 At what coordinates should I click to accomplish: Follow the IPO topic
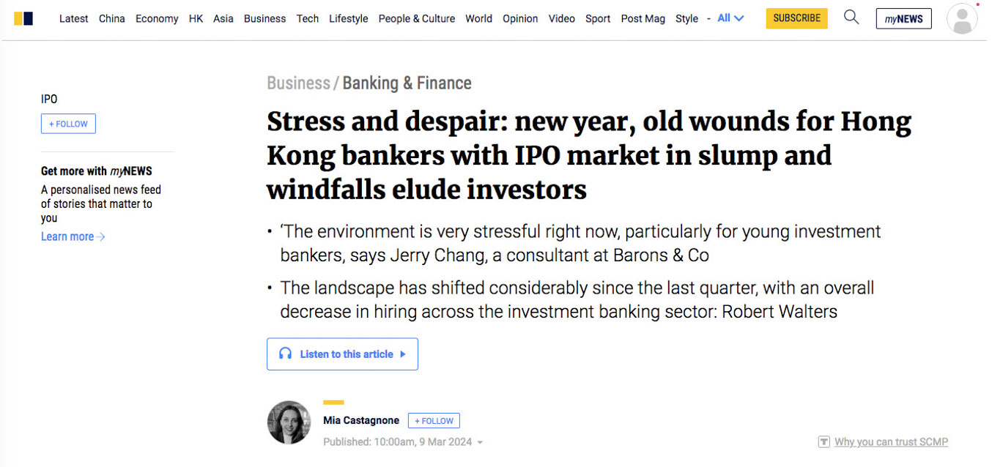click(x=68, y=124)
